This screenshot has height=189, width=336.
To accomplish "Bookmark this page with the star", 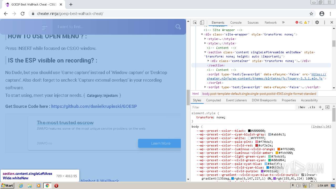I will (x=311, y=14).
